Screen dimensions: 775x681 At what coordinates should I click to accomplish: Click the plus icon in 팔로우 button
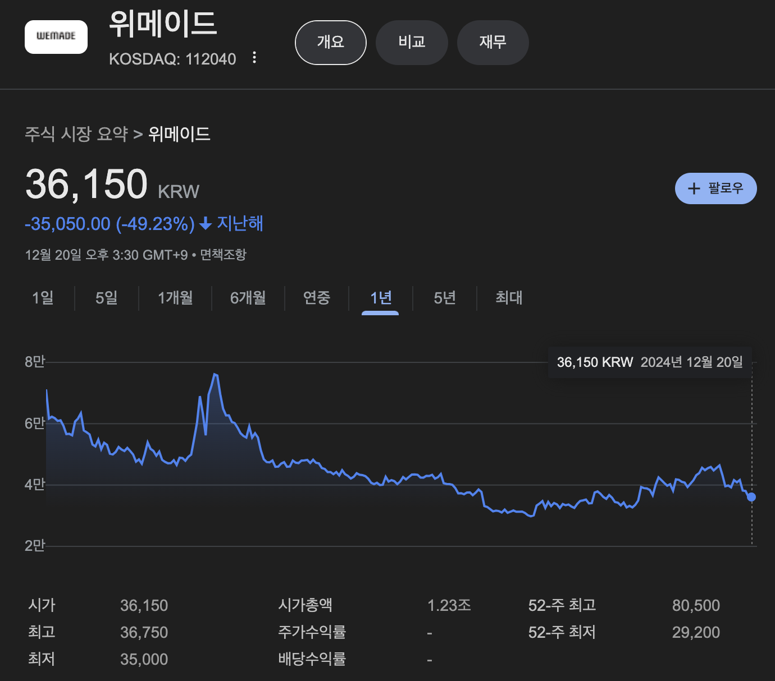694,188
